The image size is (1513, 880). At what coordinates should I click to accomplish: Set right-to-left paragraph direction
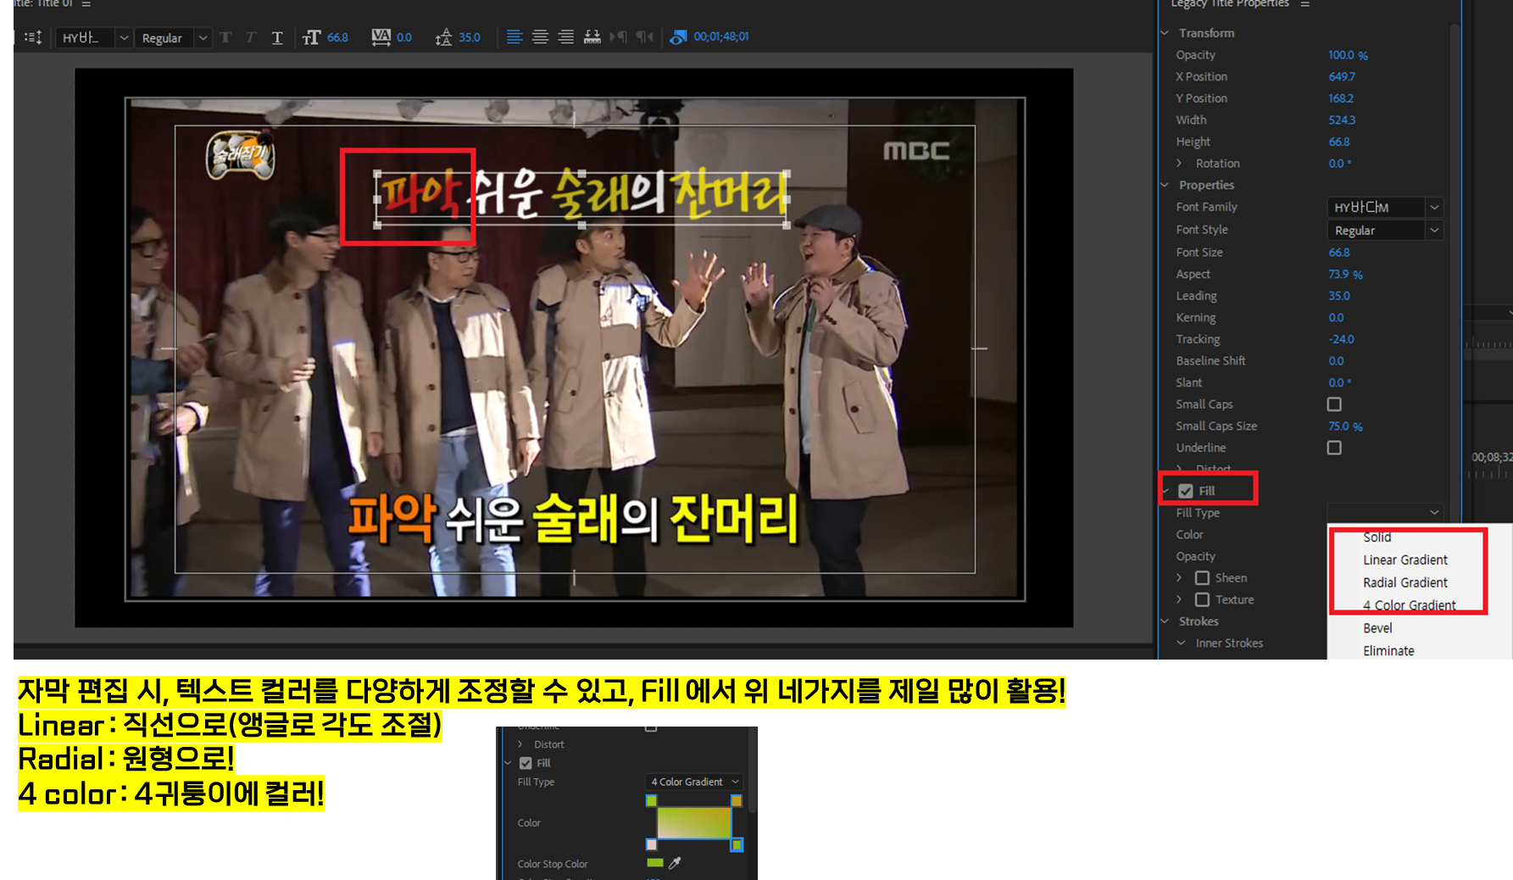click(645, 36)
